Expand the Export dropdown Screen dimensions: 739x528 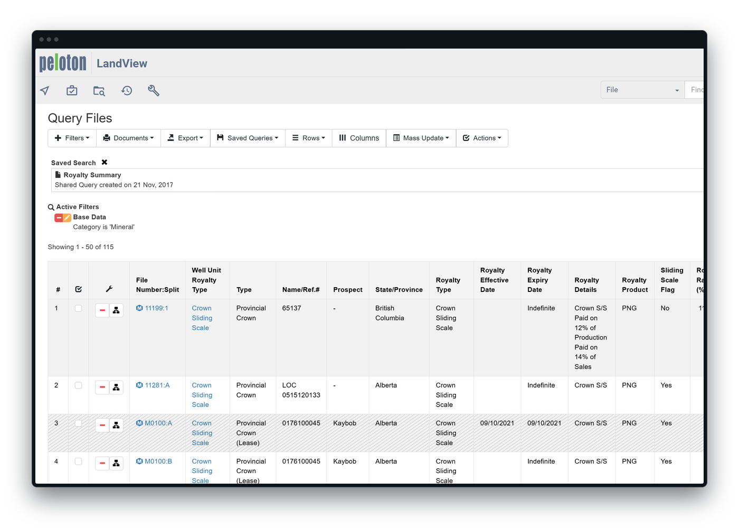(x=185, y=138)
